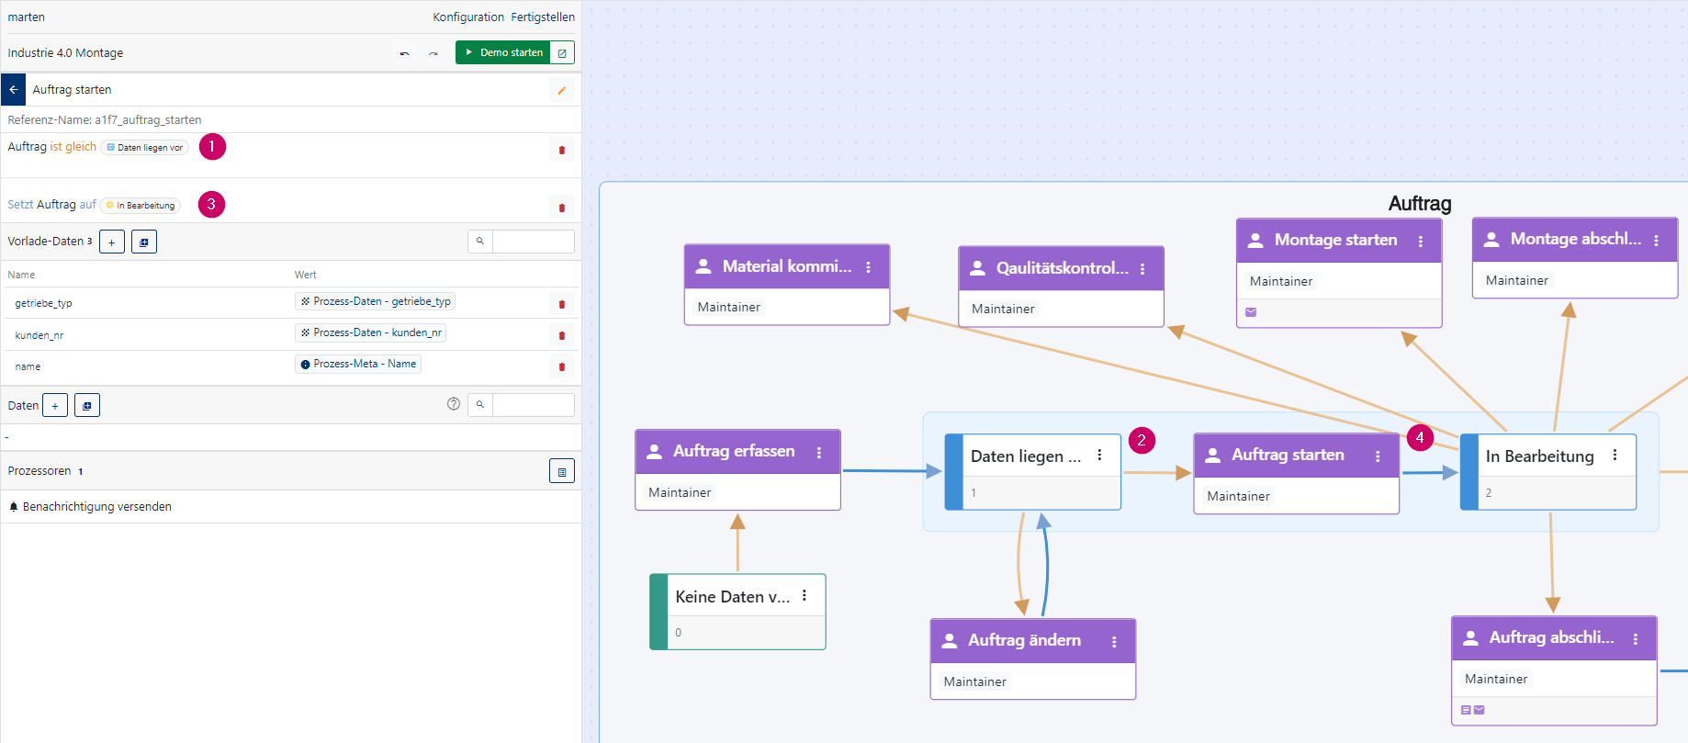
Task: Switch to the Fertigstellen tab
Action: (x=543, y=17)
